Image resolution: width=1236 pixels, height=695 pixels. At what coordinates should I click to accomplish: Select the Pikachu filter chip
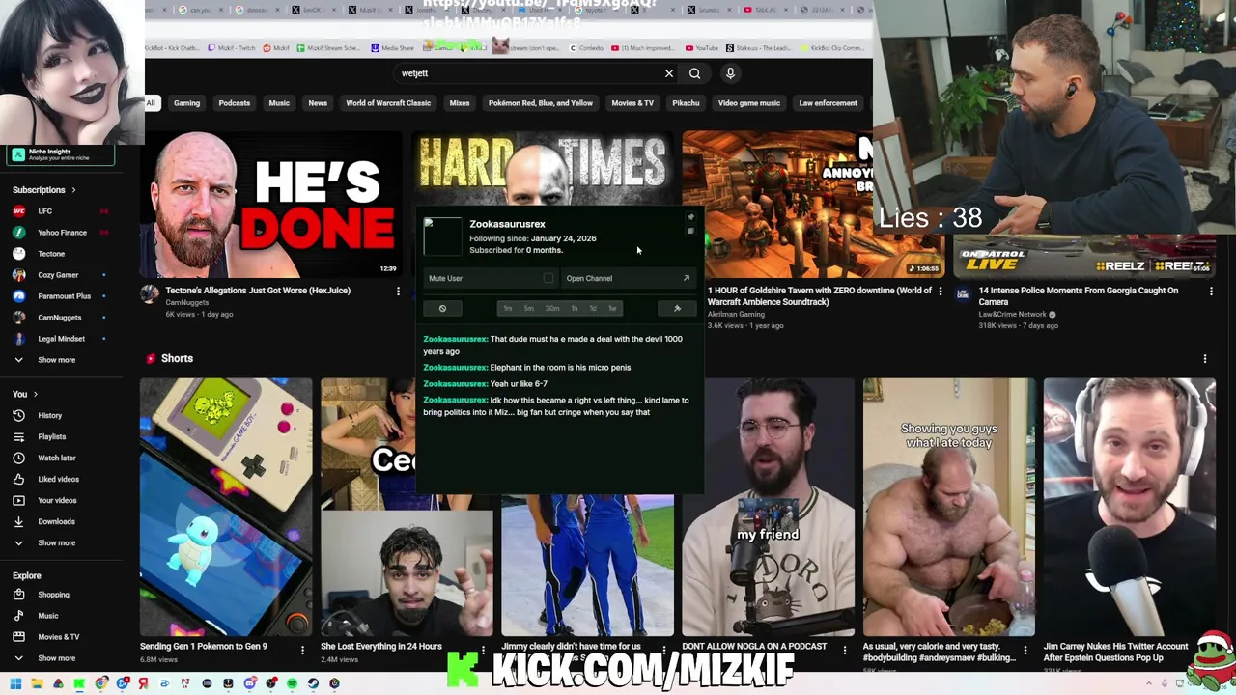point(686,103)
